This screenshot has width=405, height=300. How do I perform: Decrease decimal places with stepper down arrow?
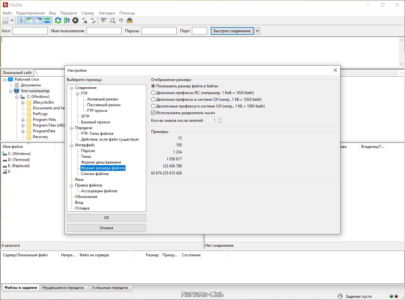[x=220, y=122]
